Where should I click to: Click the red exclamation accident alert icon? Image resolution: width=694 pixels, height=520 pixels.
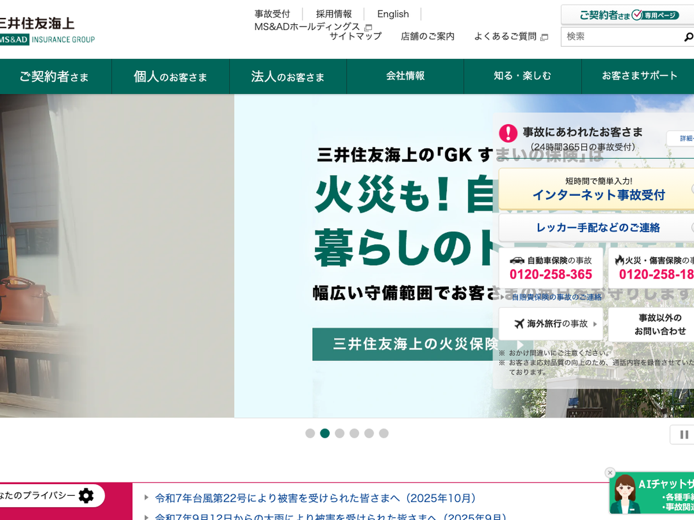pos(508,133)
